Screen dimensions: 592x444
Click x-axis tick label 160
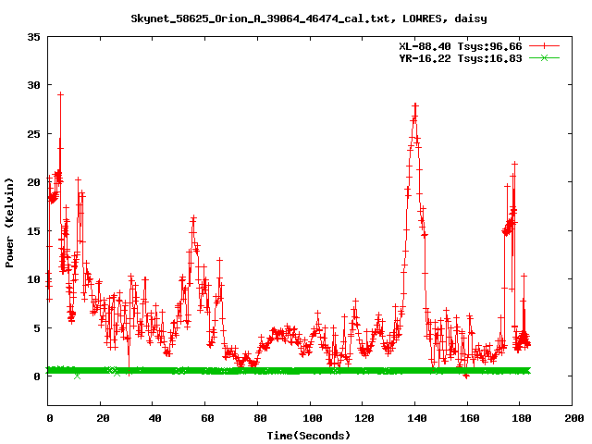[x=470, y=418]
